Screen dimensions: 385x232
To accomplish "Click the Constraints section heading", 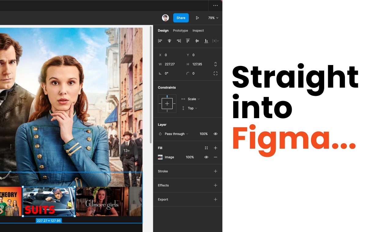I will pos(167,88).
